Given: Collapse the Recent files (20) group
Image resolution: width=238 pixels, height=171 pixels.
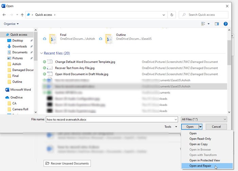Looking at the screenshot, I should coord(41,53).
